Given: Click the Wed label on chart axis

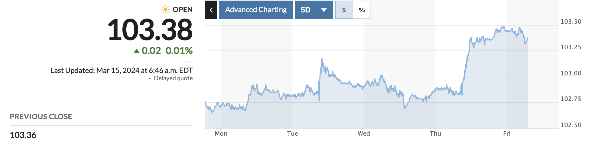Looking at the screenshot, I should [364, 133].
